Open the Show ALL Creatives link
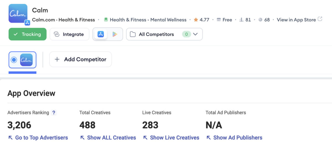The height and width of the screenshot is (155, 332). pyautogui.click(x=108, y=138)
